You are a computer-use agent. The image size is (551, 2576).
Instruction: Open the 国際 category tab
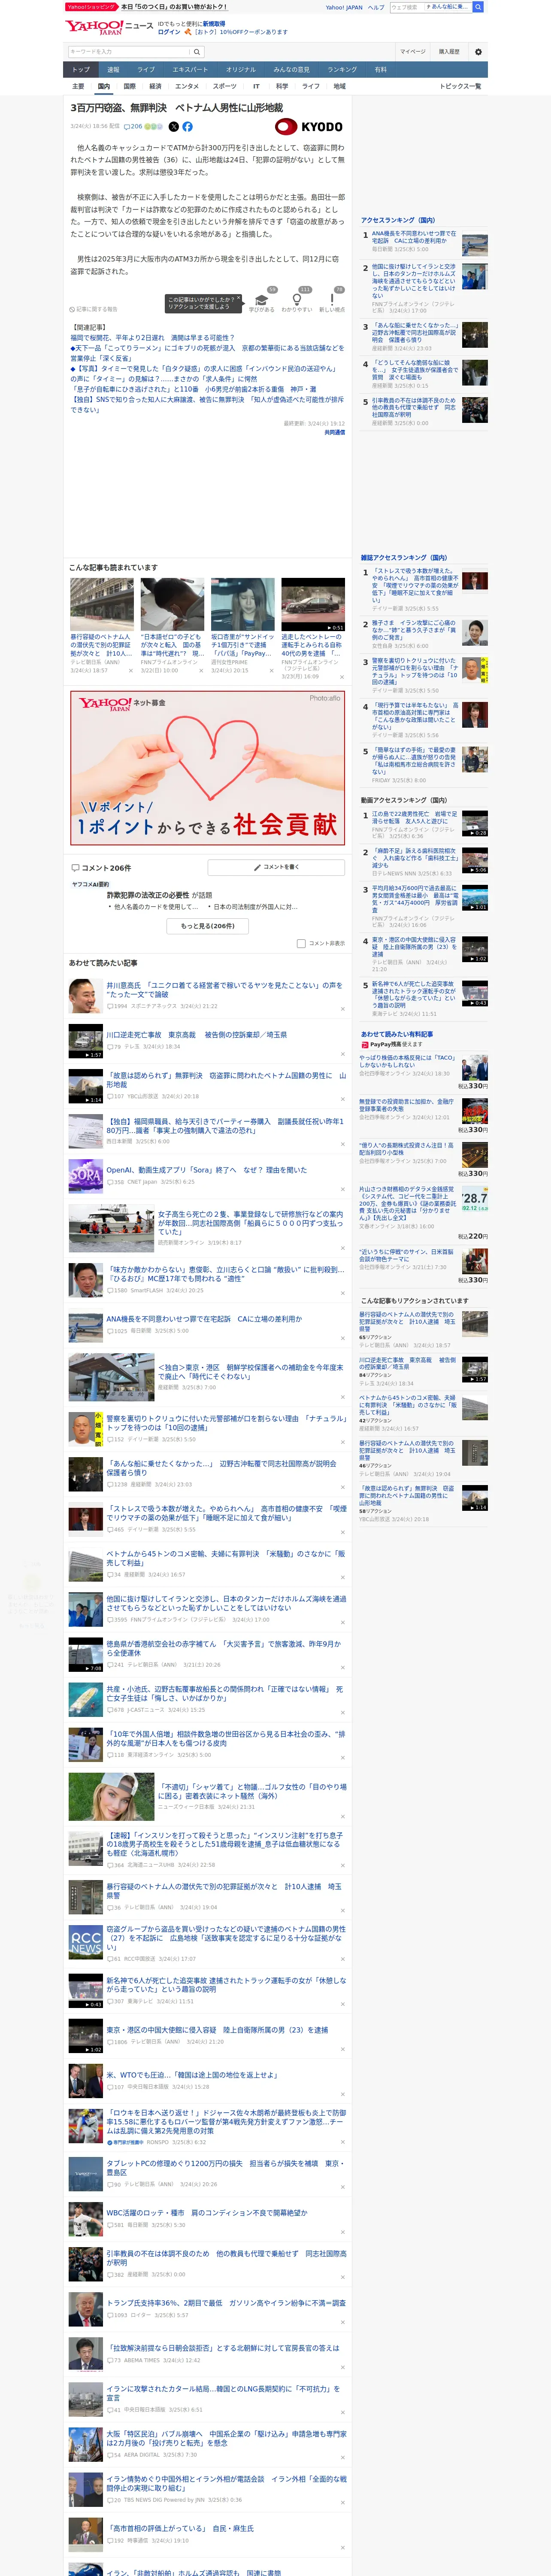click(x=129, y=86)
